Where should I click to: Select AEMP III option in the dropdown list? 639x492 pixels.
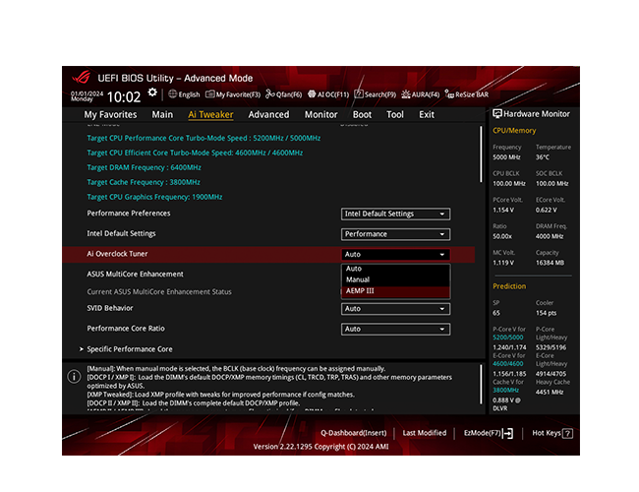[x=395, y=291]
